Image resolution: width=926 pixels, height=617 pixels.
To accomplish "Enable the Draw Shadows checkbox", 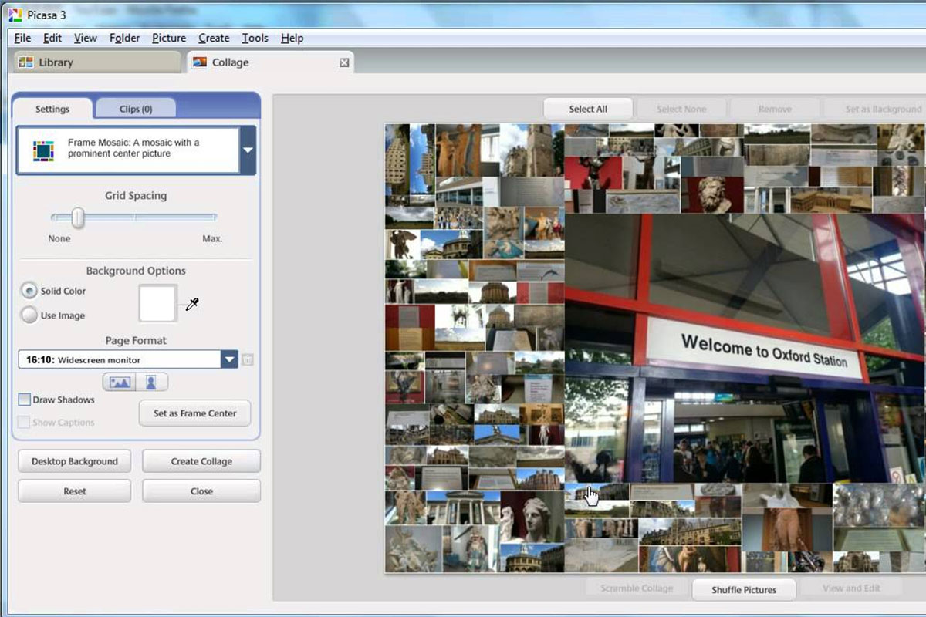I will pyautogui.click(x=25, y=400).
